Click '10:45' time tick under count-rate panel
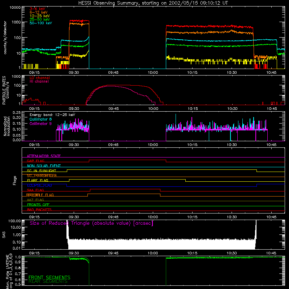 [271, 73]
